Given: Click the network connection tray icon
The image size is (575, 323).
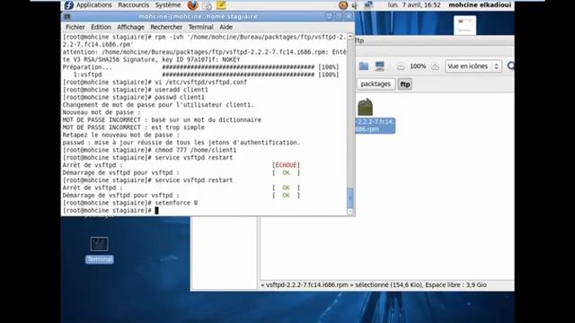Looking at the screenshot, I should pyautogui.click(x=368, y=5).
